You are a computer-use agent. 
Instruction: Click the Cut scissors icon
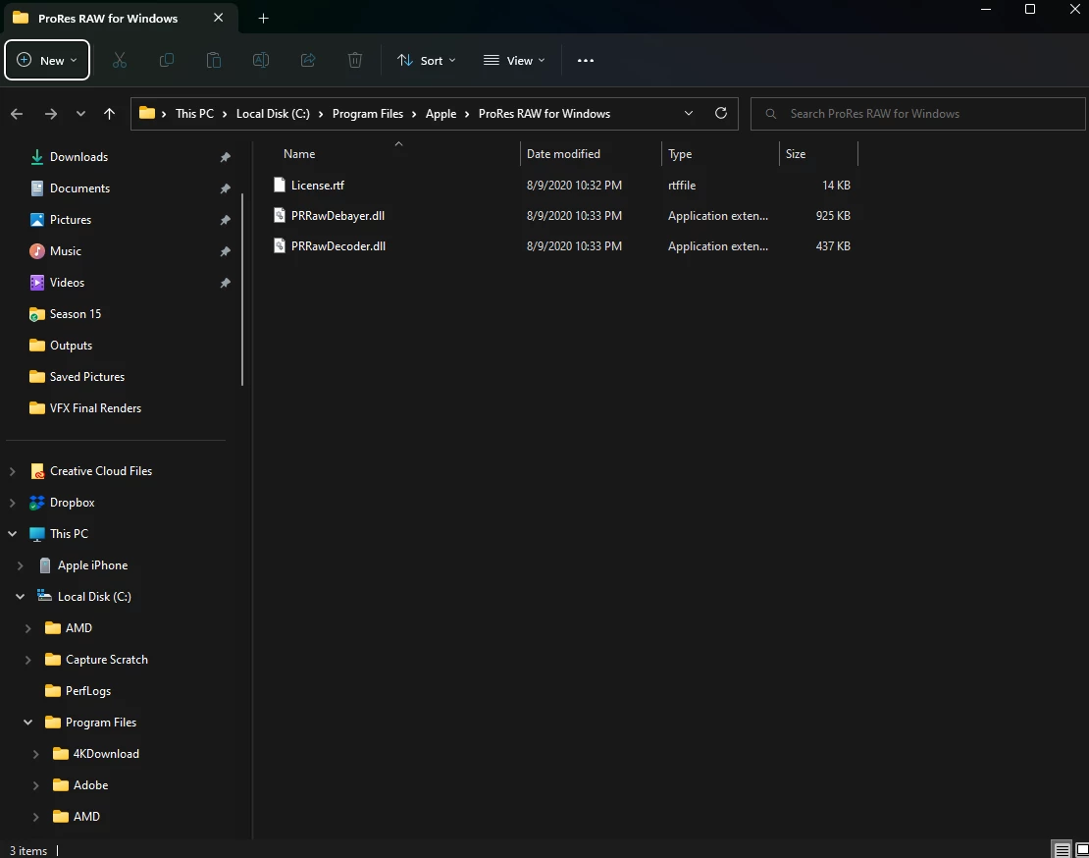point(120,61)
